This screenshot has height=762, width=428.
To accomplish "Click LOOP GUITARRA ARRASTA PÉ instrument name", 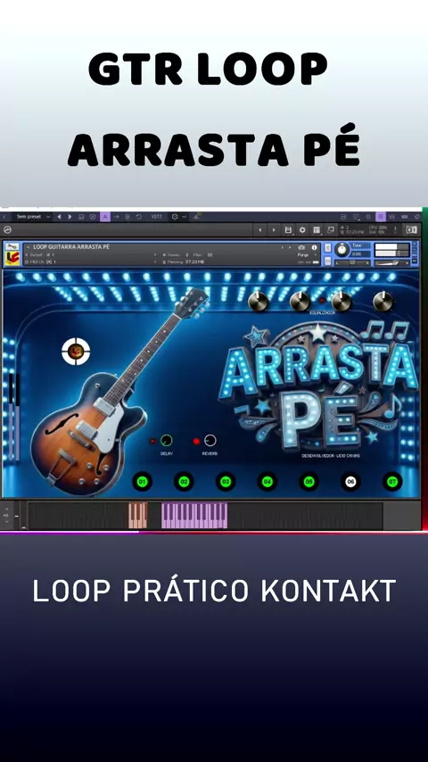I will pos(71,247).
